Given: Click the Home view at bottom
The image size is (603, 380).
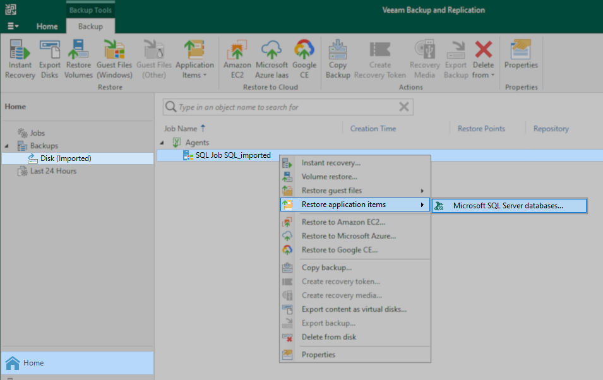Looking at the screenshot, I should click(x=77, y=363).
